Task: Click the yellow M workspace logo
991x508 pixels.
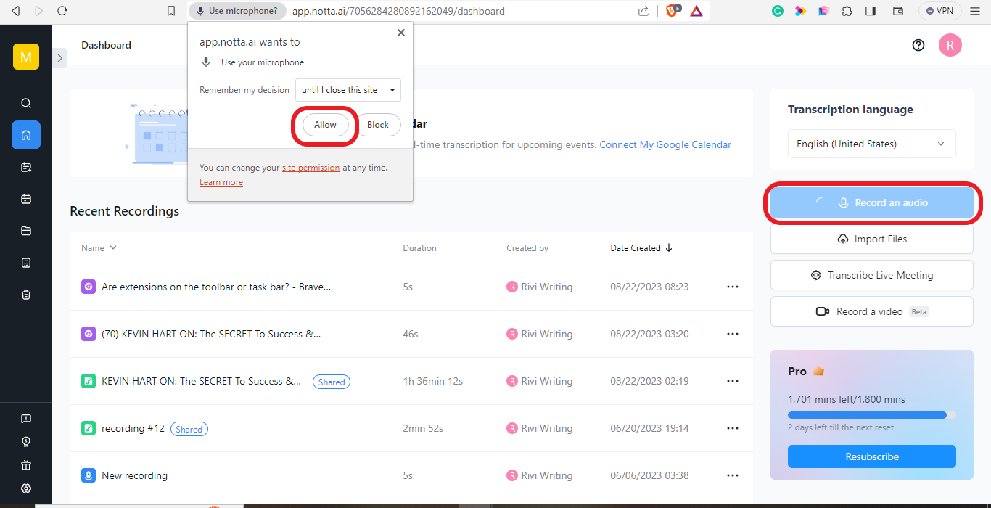Action: point(26,57)
